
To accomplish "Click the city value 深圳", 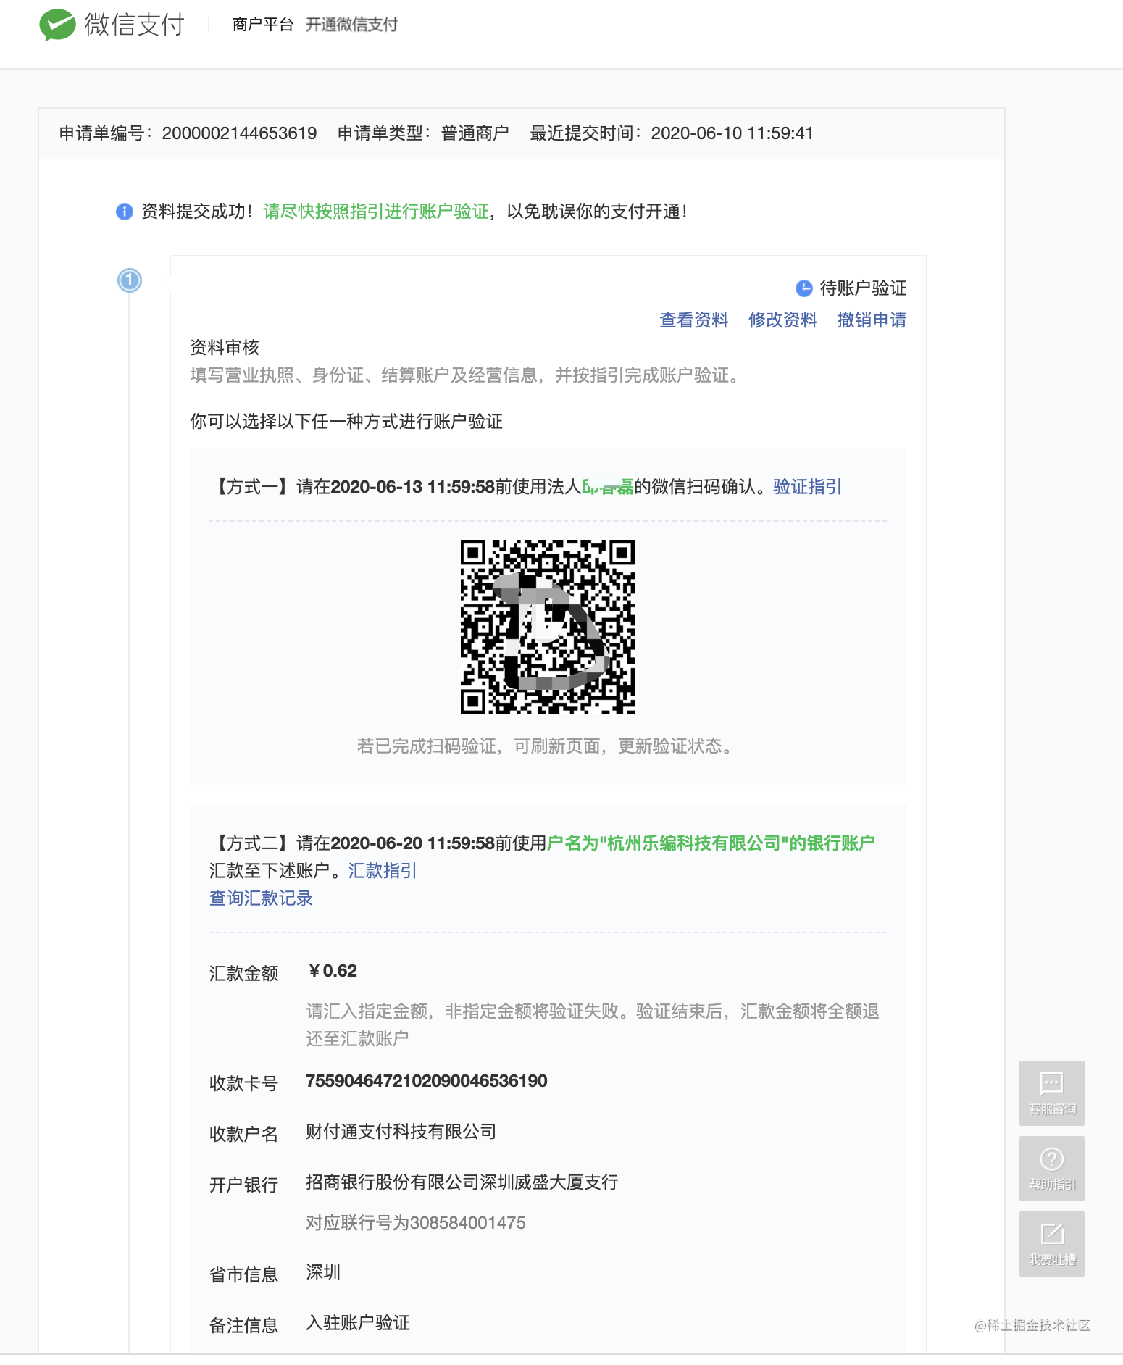I will (323, 1272).
